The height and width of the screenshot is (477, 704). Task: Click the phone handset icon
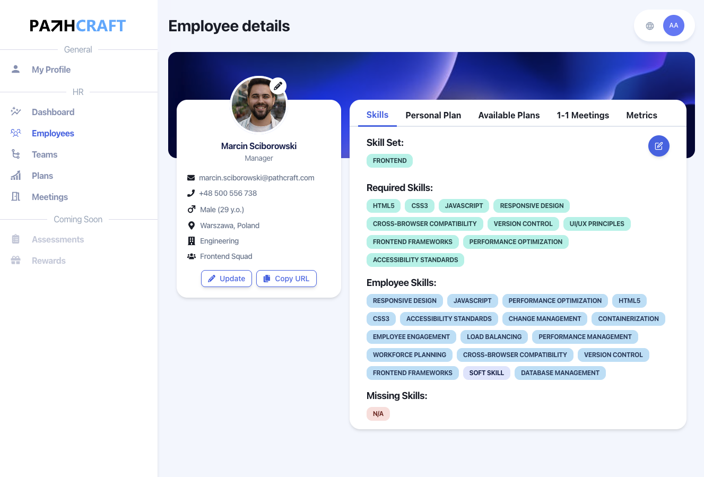point(191,193)
